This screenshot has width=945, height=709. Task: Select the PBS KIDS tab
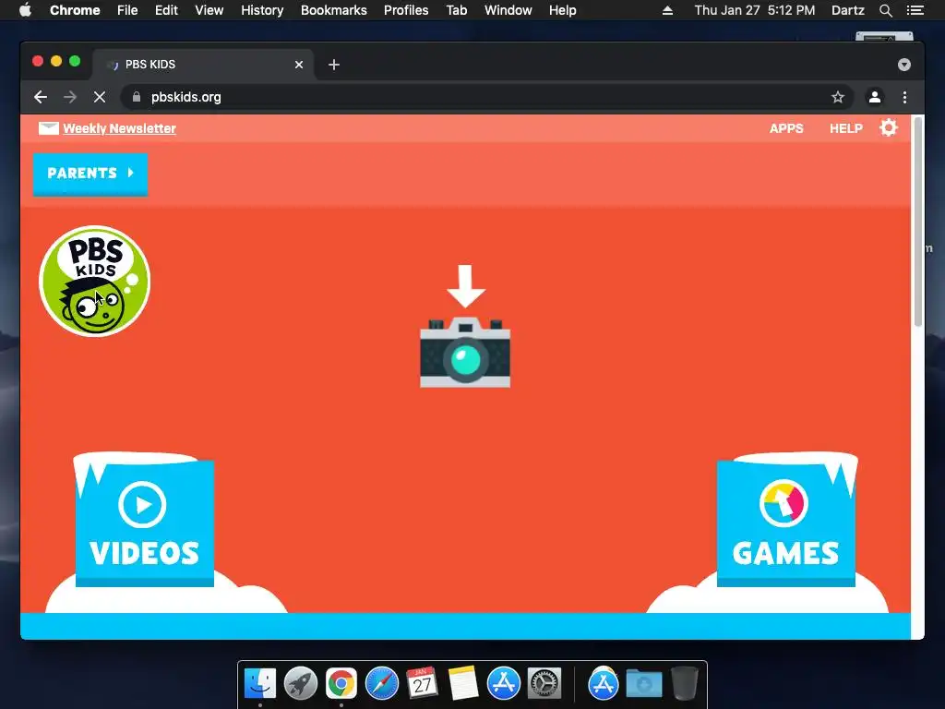click(x=203, y=65)
